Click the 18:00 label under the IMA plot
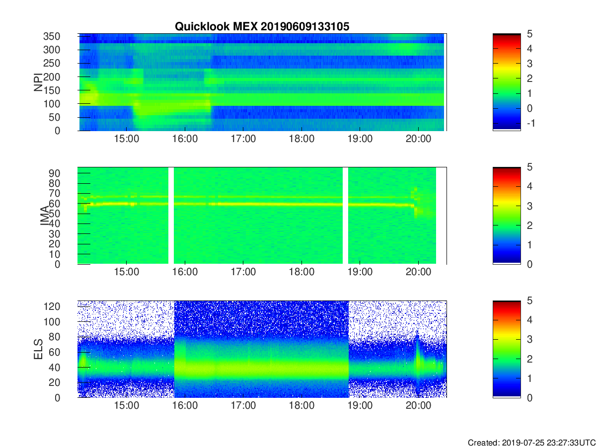 (x=301, y=273)
